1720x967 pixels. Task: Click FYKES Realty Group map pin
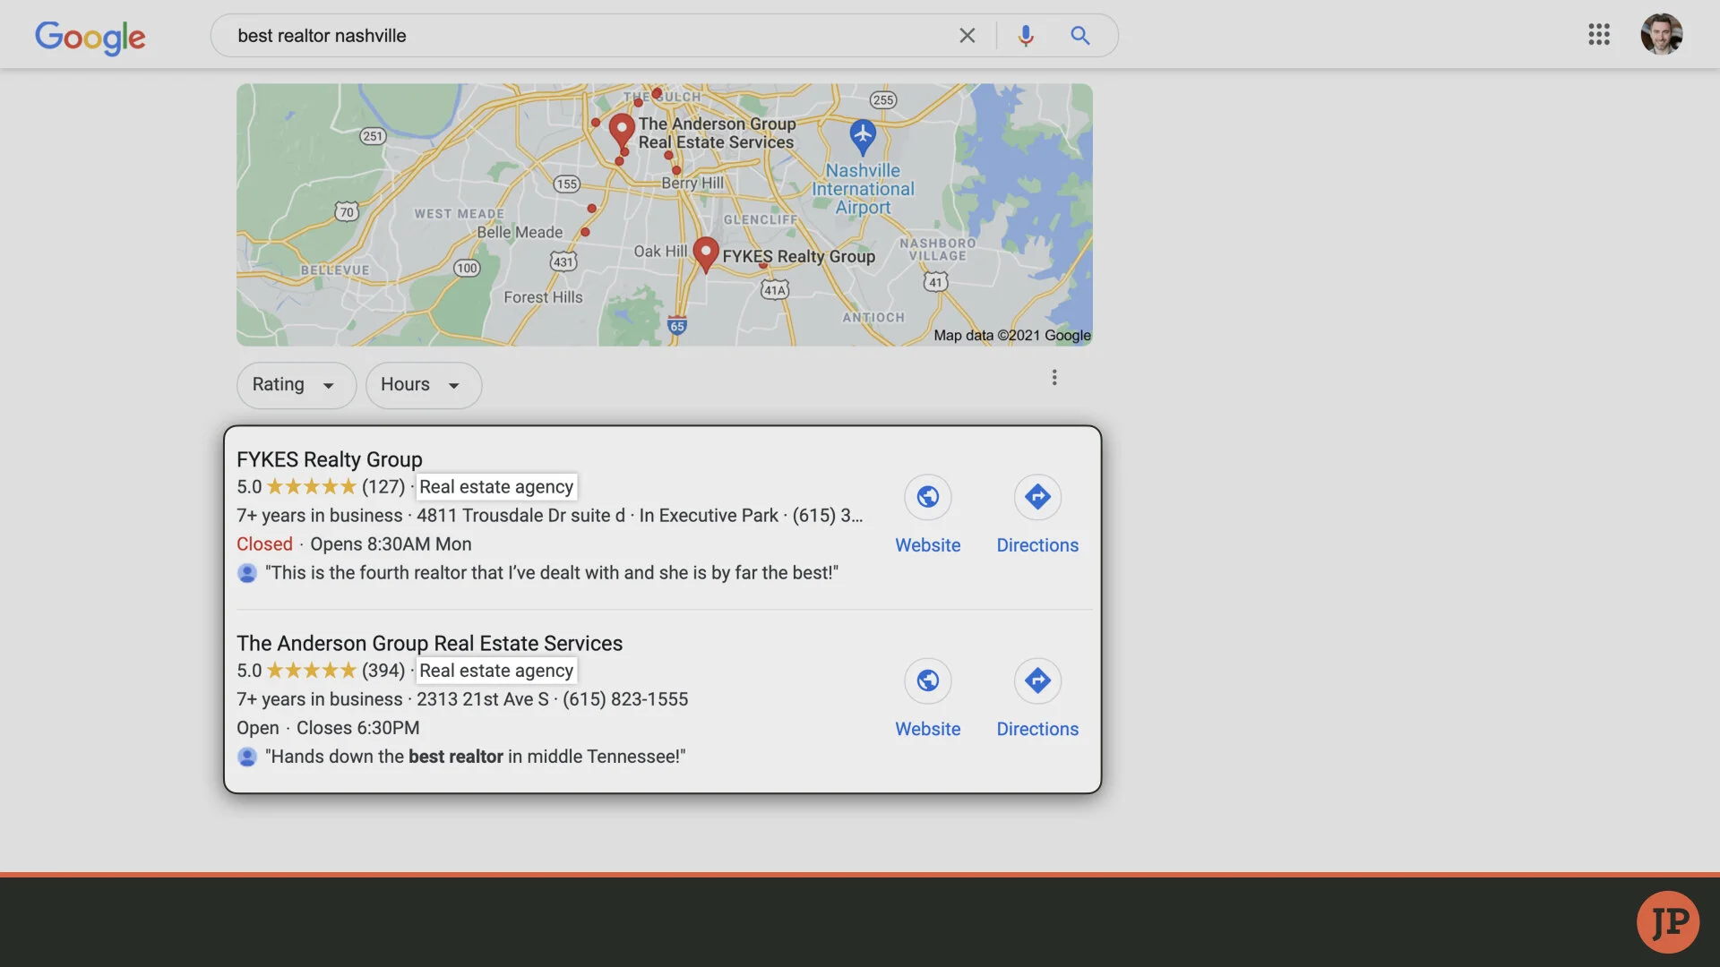pos(706,253)
